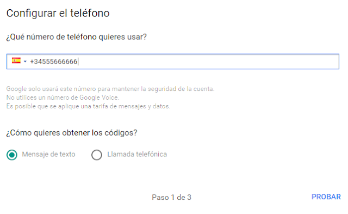348x214 pixels.
Task: Click the 'Llamada telefónica' label text
Action: 137,154
